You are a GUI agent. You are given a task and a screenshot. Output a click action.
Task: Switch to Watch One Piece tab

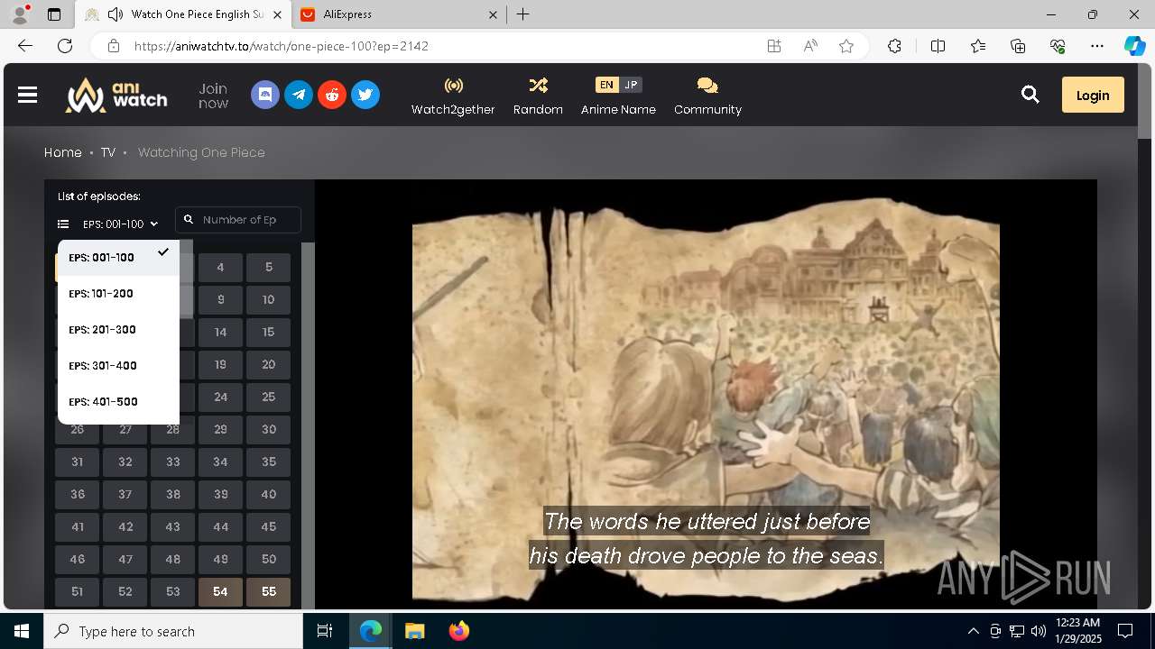(184, 14)
